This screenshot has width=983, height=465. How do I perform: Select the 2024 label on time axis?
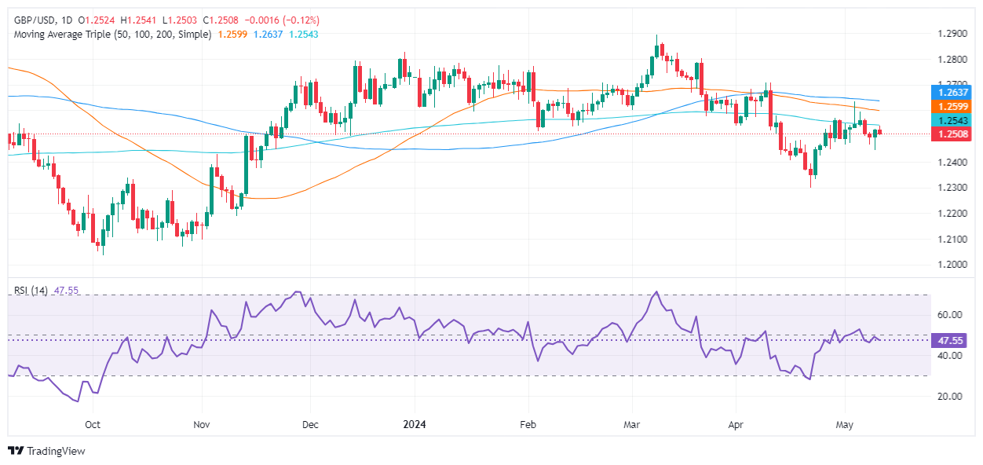414,424
